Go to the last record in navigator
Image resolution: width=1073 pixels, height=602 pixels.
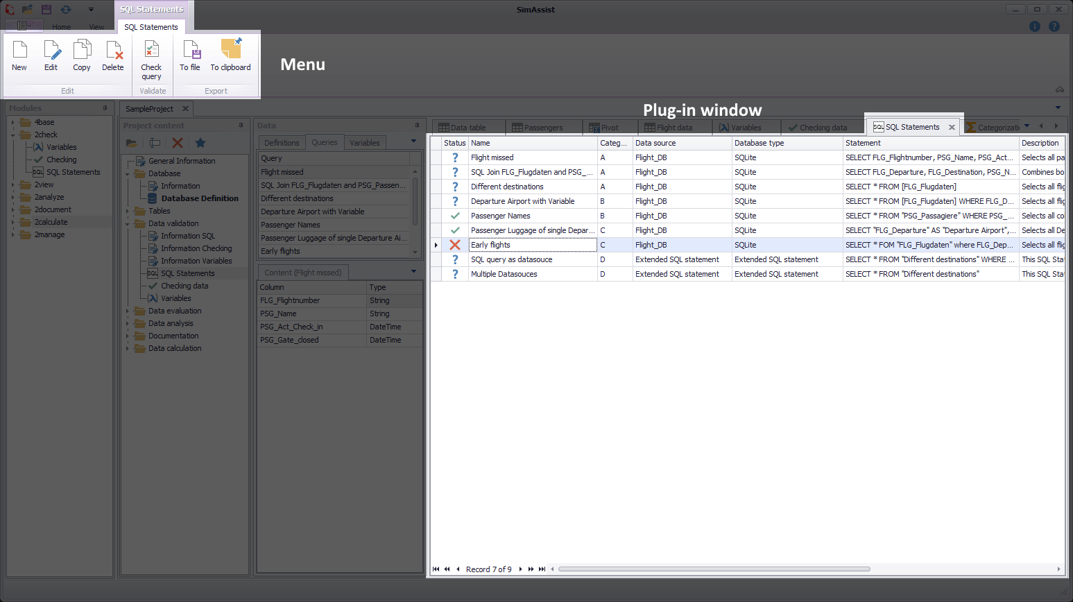pos(542,569)
